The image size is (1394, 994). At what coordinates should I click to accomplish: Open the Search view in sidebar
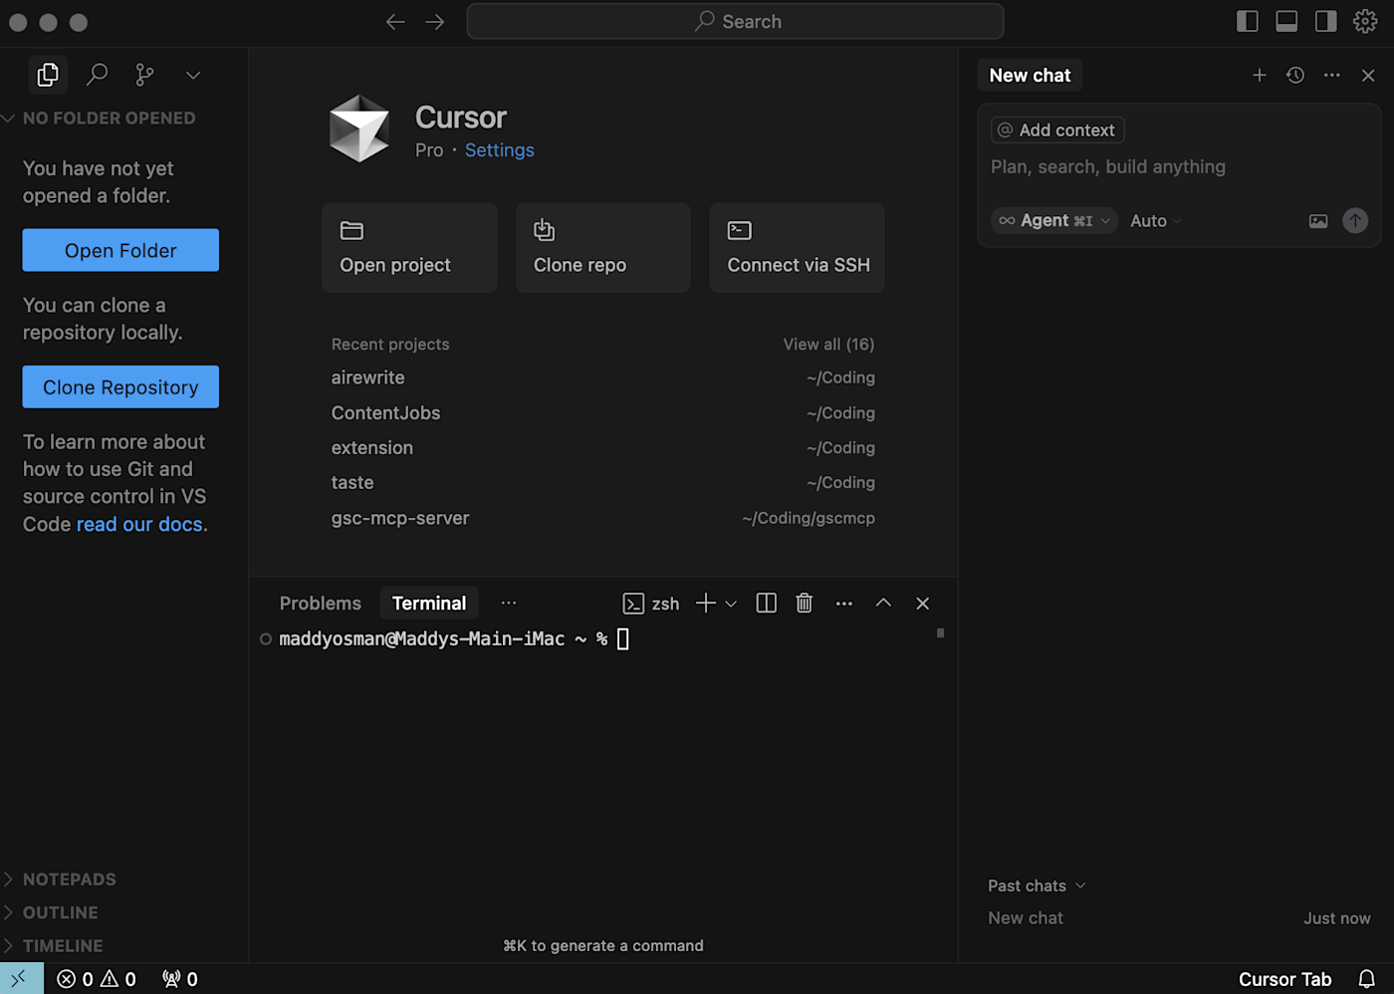pos(97,75)
